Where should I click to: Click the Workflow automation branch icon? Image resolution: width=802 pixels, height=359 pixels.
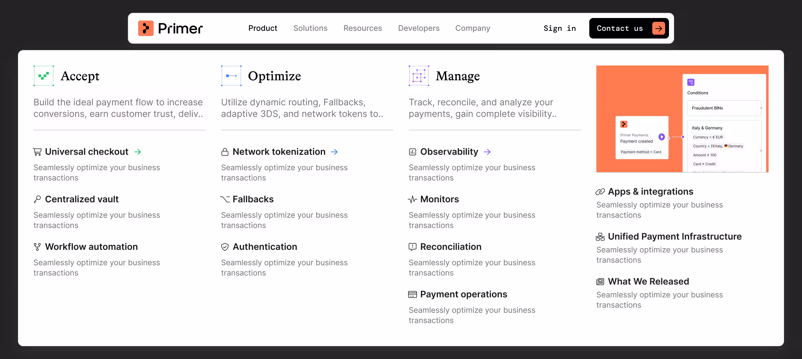[37, 247]
